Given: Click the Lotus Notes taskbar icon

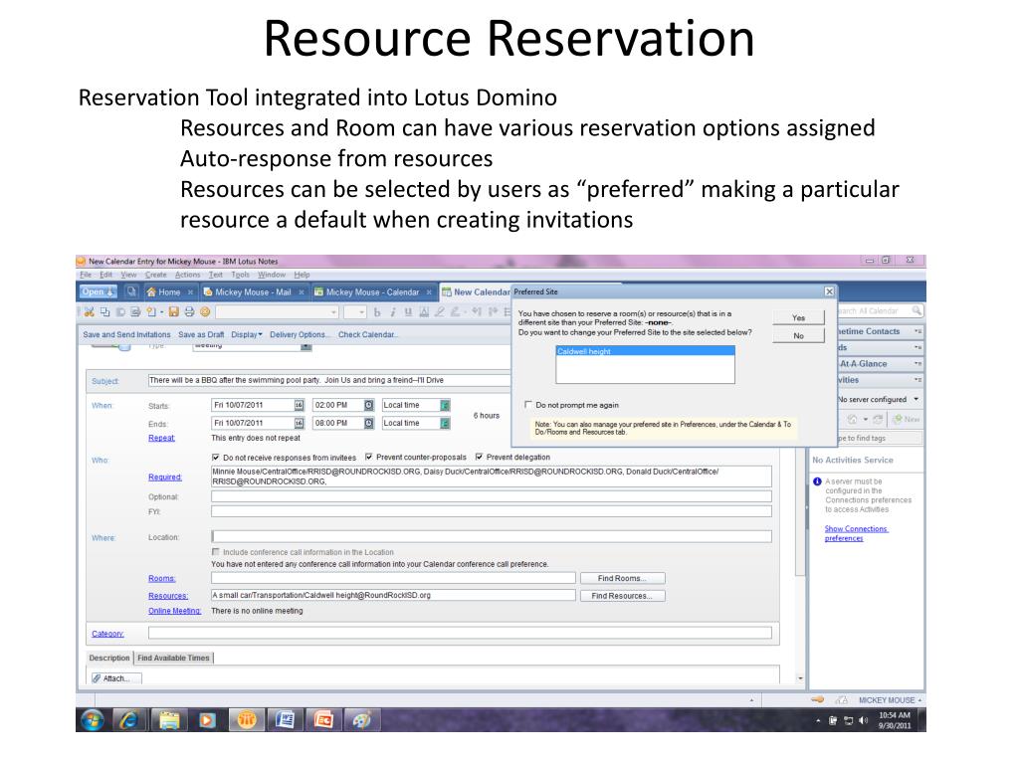Looking at the screenshot, I should click(246, 720).
